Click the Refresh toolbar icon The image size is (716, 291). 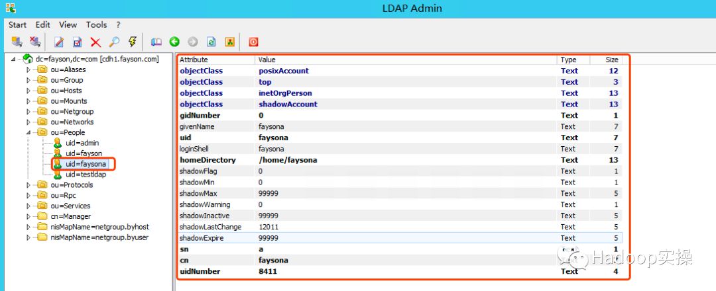coord(211,42)
